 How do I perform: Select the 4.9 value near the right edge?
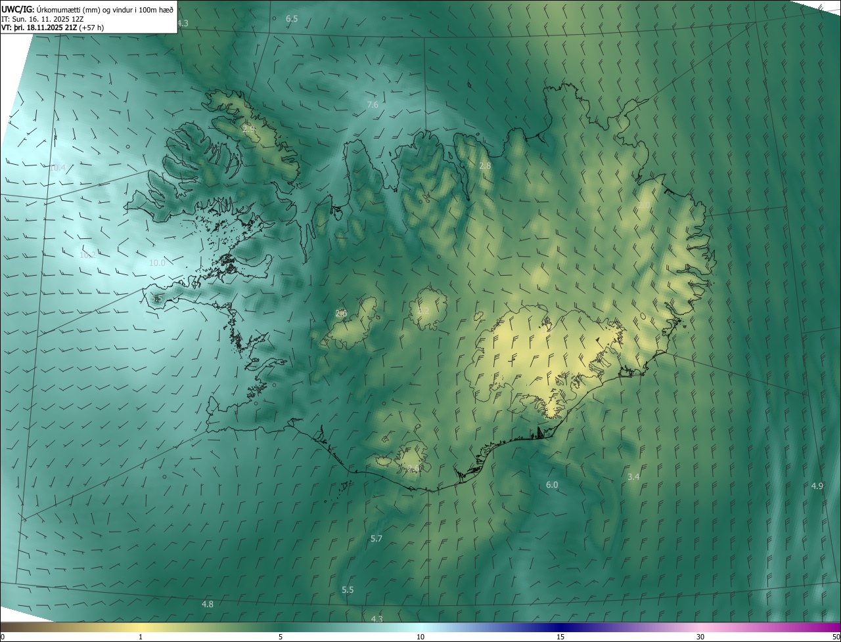pos(817,486)
